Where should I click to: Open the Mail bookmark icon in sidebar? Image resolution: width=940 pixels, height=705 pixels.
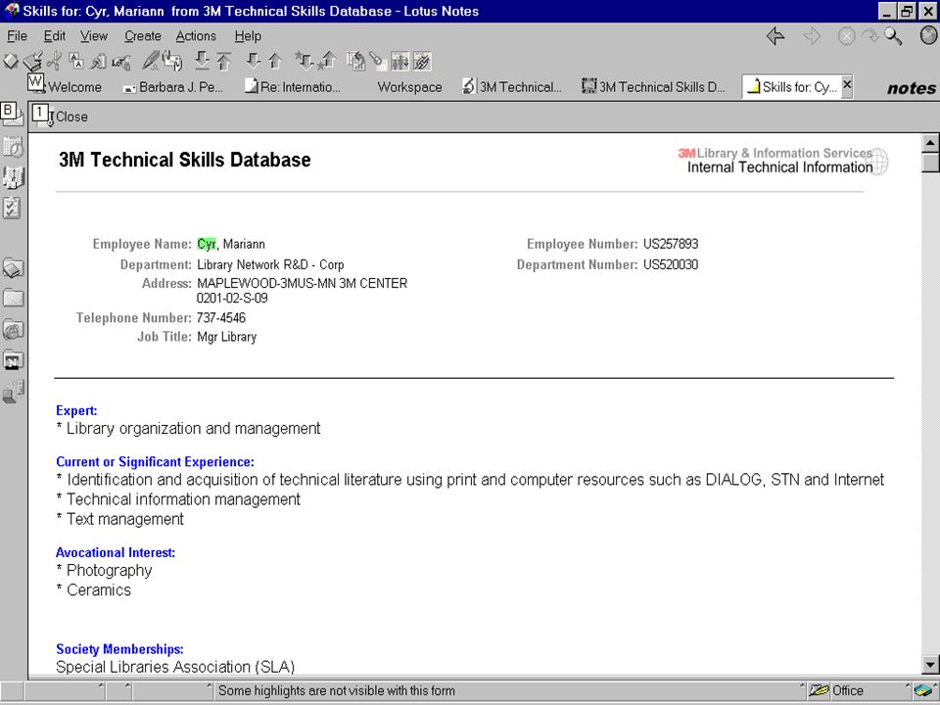13,115
